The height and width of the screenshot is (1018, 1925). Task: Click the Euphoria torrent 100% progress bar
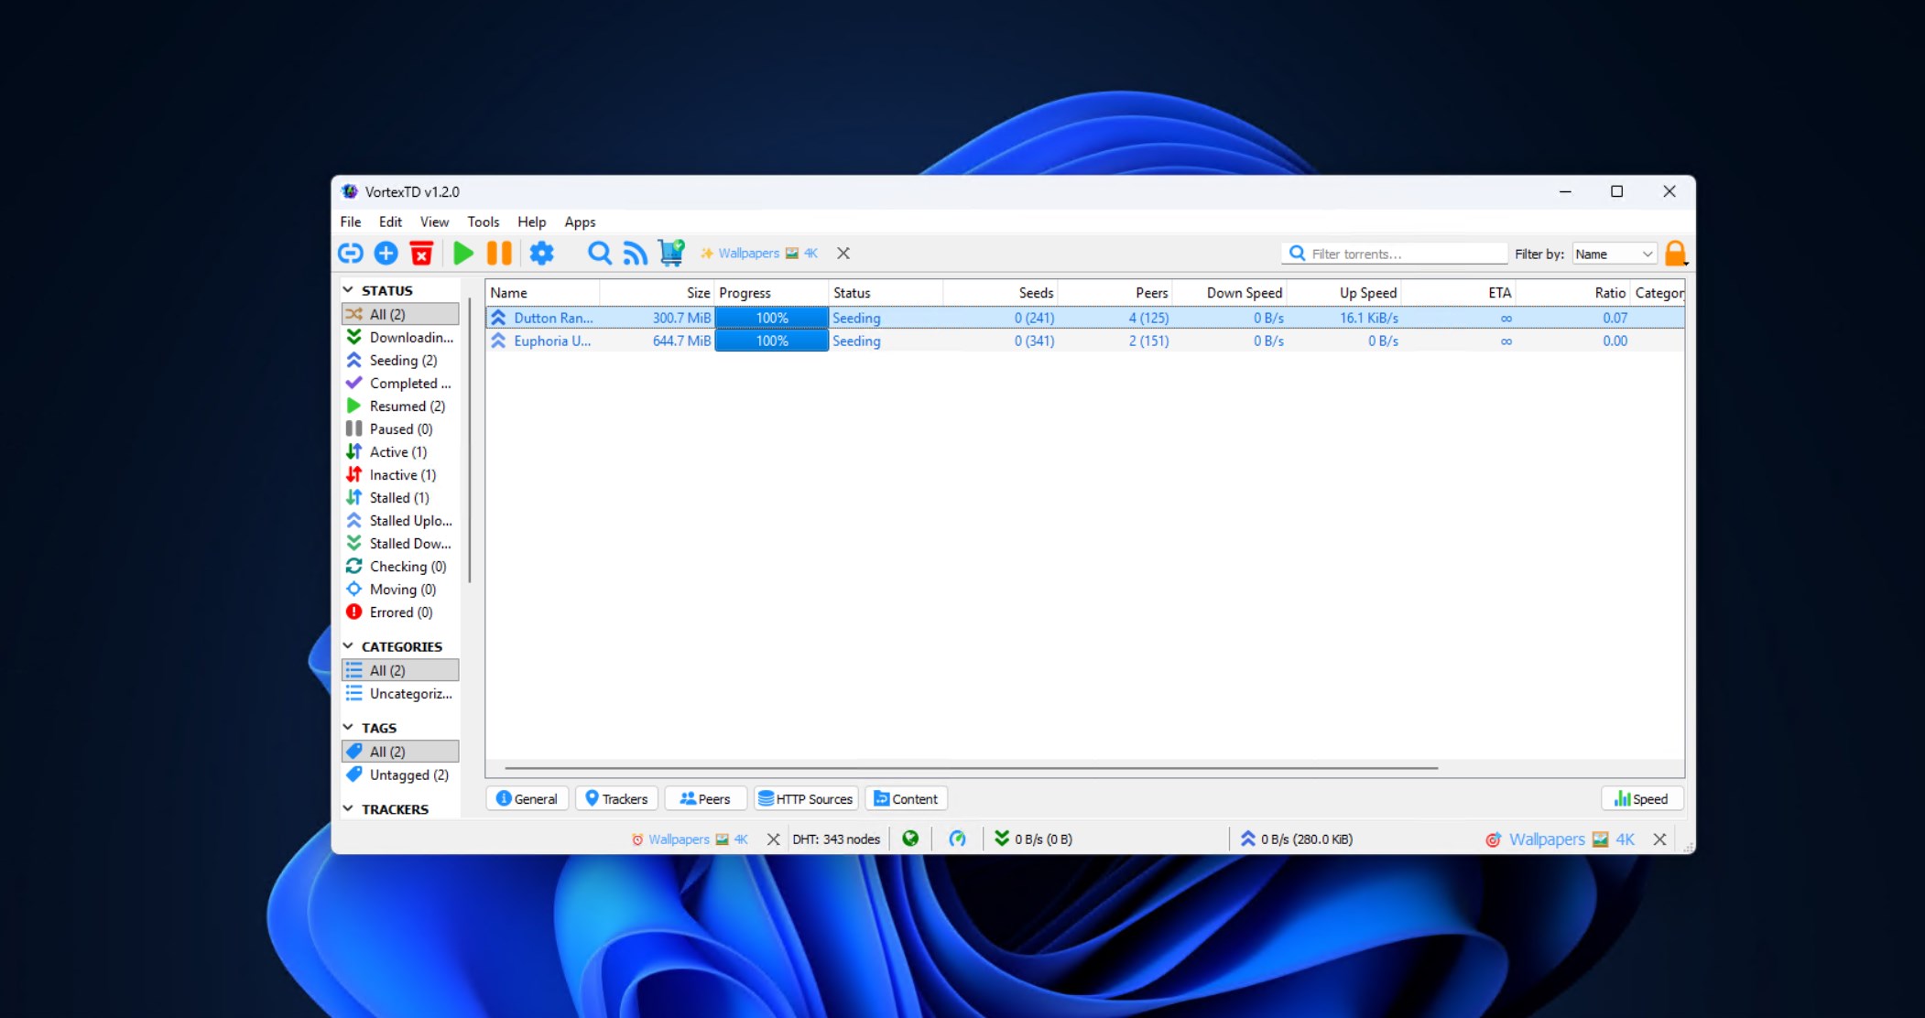pyautogui.click(x=771, y=341)
